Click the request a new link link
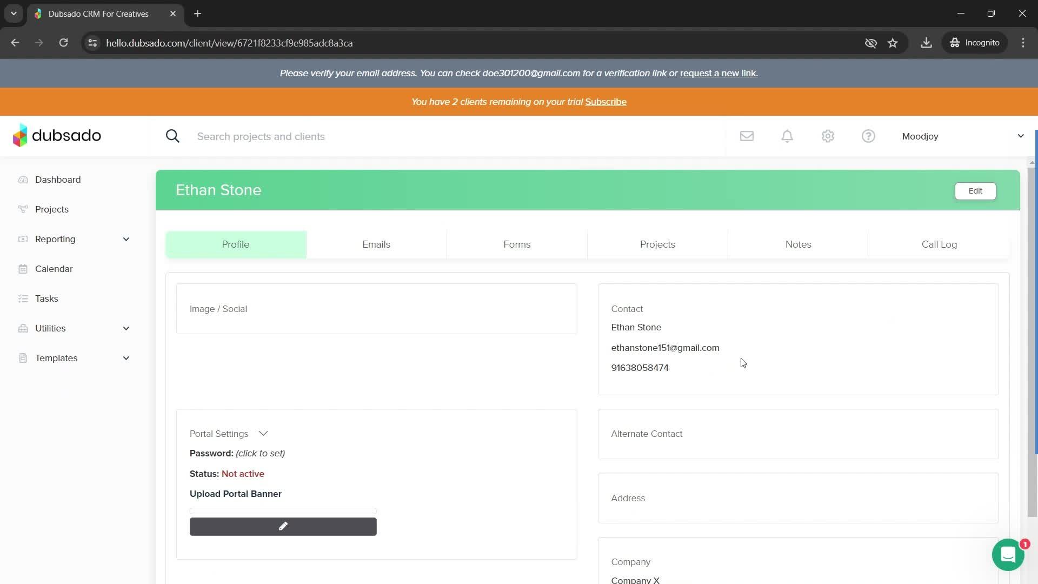 pos(718,73)
